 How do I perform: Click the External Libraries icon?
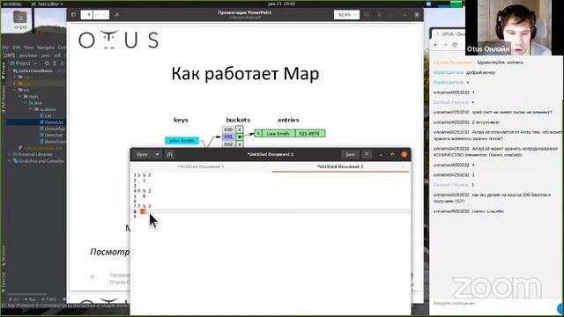click(15, 154)
